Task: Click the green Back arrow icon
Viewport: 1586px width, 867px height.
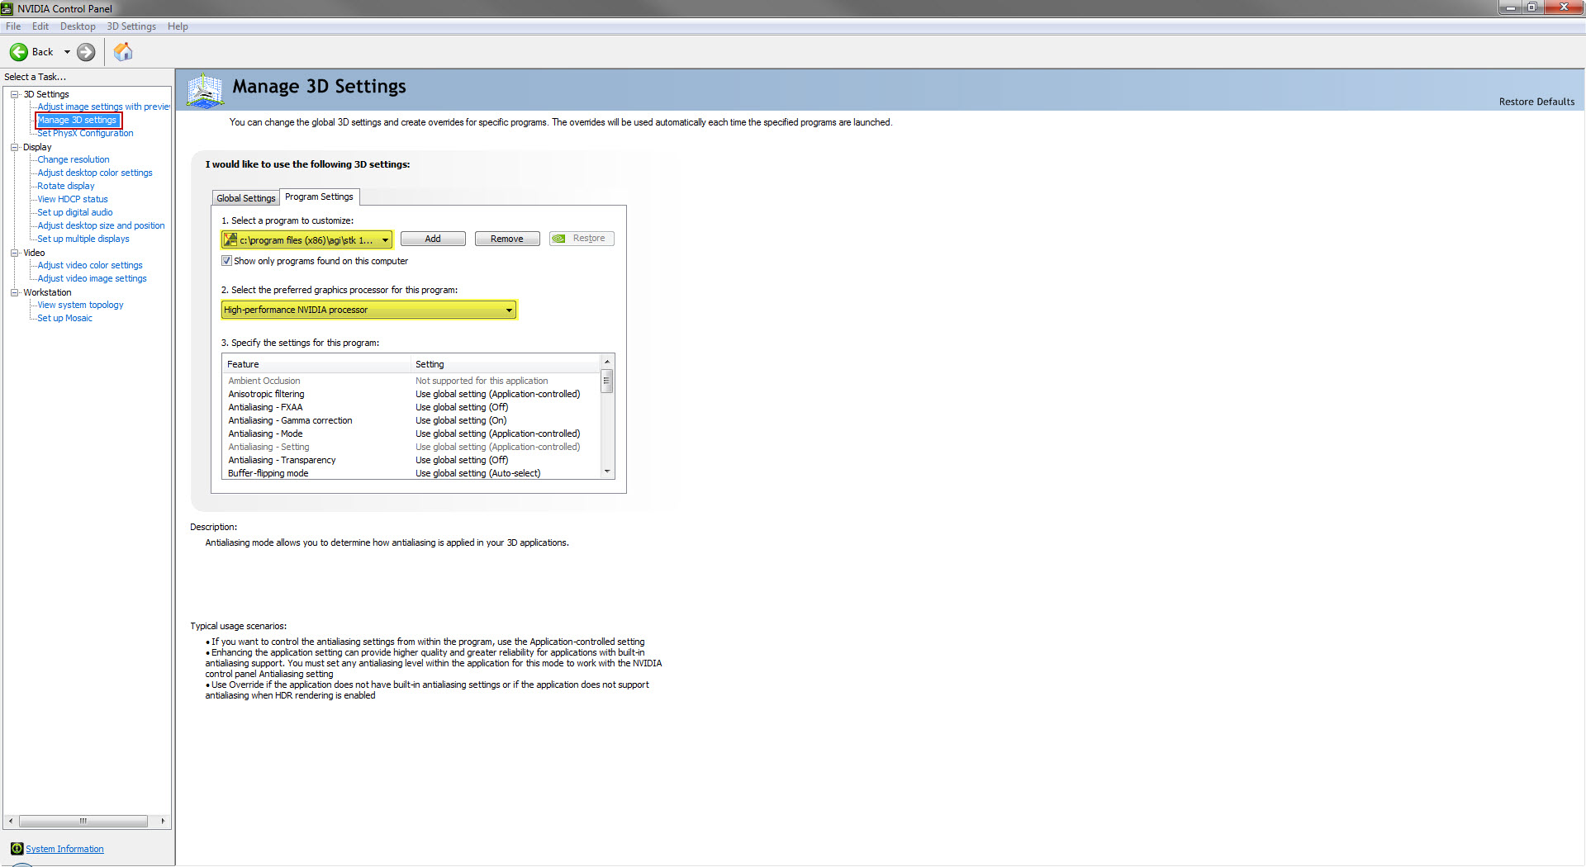Action: [19, 52]
